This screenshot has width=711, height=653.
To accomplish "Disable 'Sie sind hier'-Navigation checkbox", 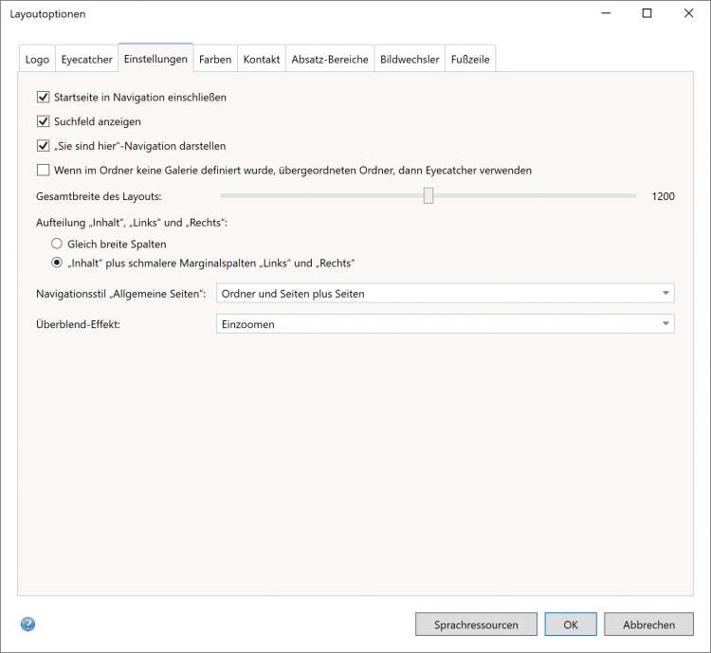I will coord(43,146).
